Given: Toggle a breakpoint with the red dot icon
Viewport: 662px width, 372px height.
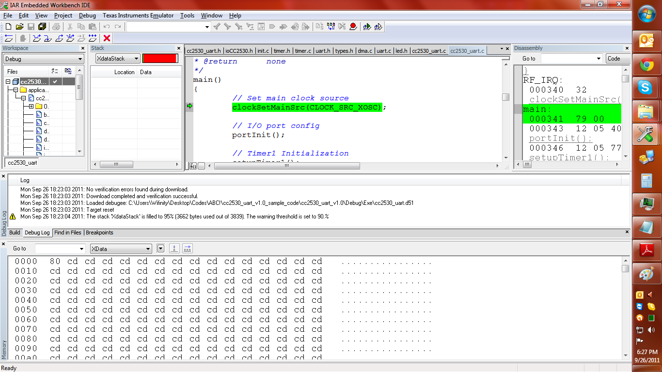Looking at the screenshot, I should 353,27.
